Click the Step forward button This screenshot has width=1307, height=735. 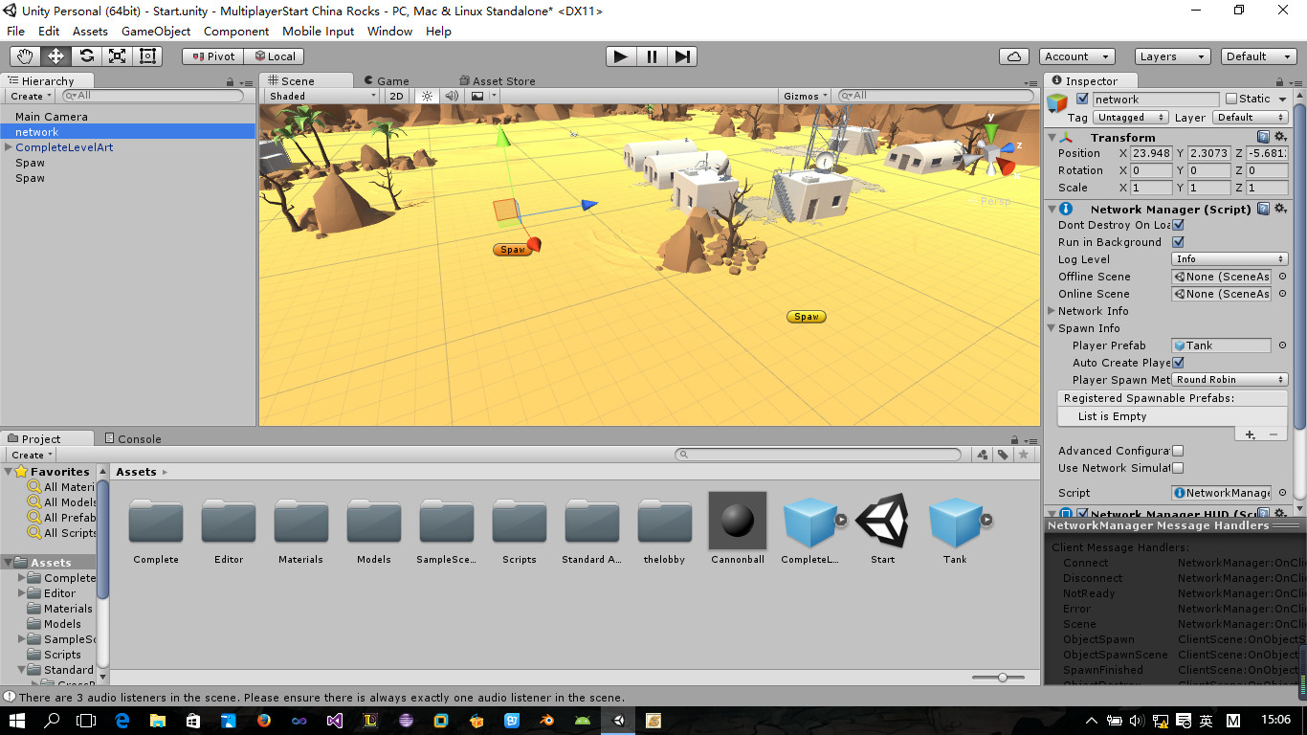[682, 56]
